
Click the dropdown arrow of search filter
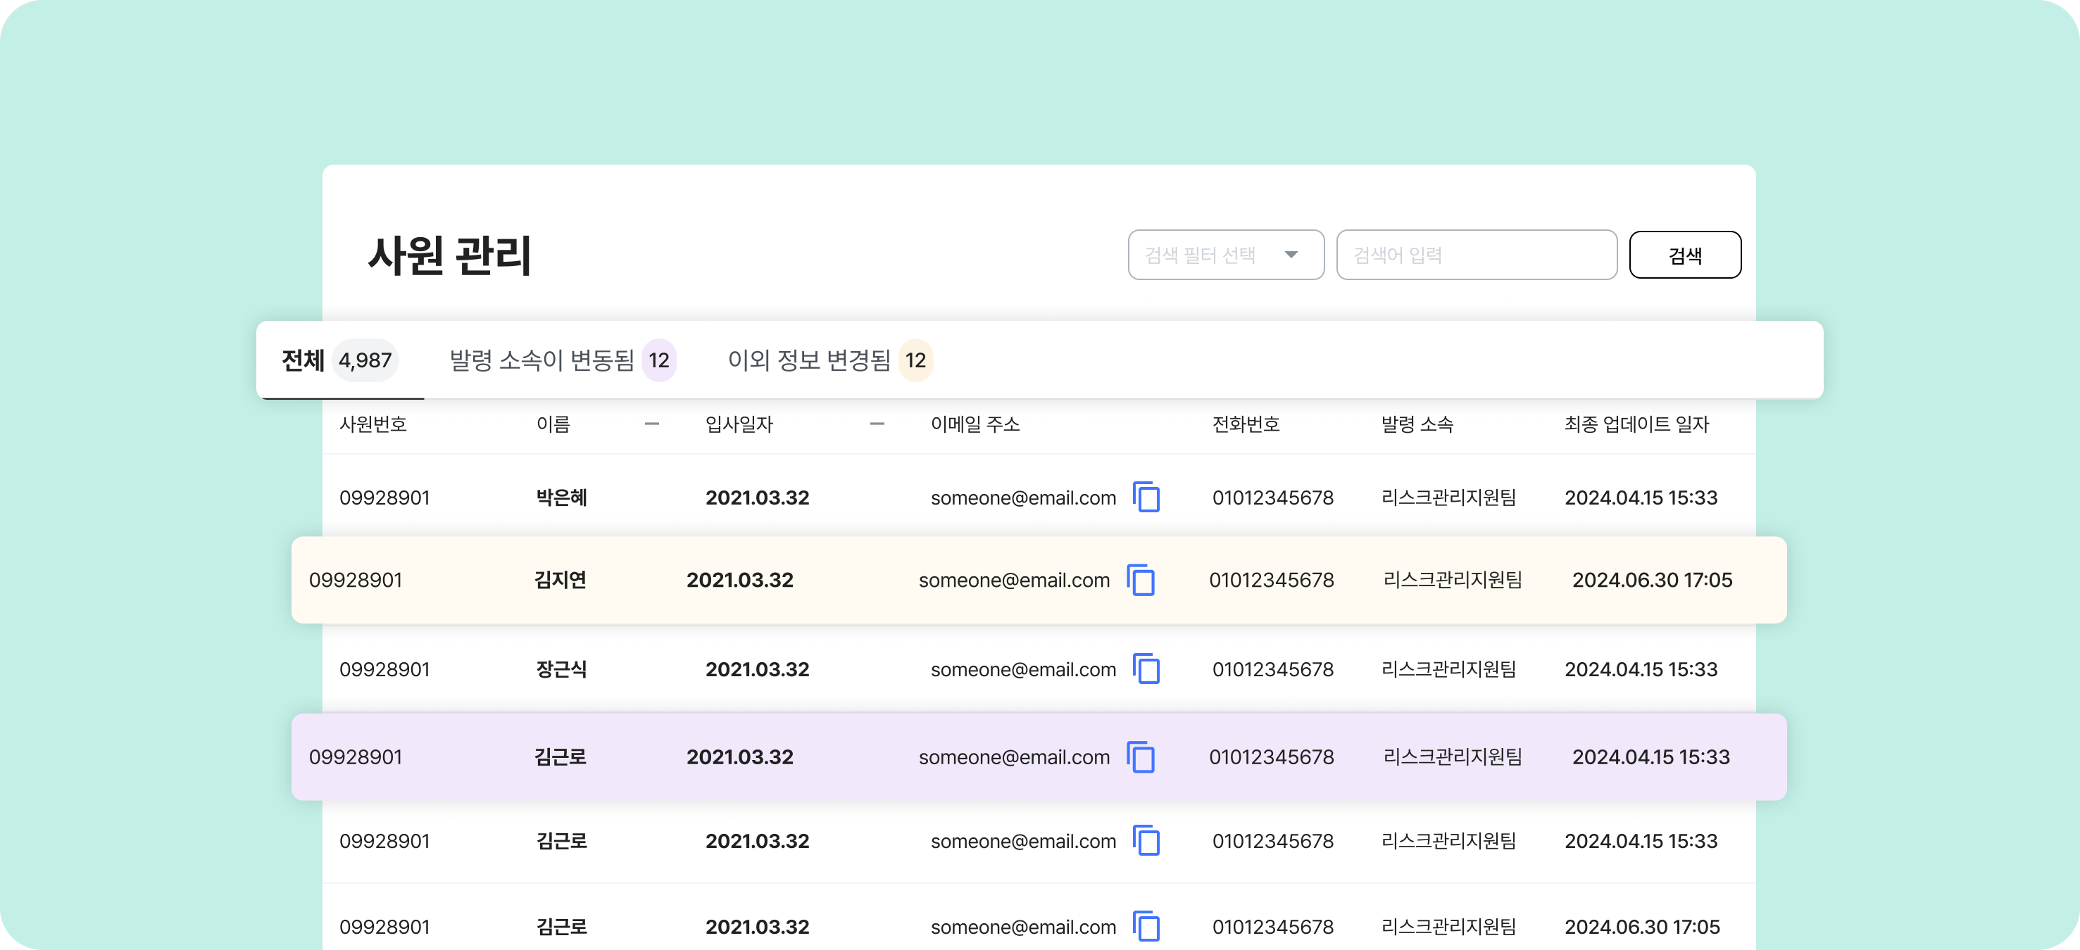[1291, 255]
